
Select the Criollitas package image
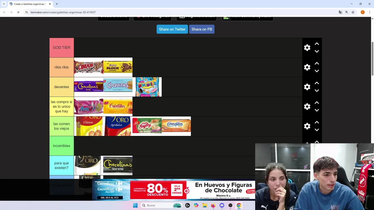(118, 106)
